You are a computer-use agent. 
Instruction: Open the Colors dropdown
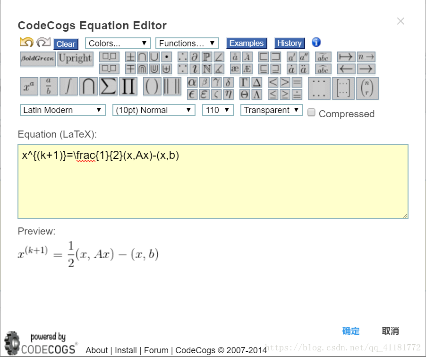click(x=118, y=43)
